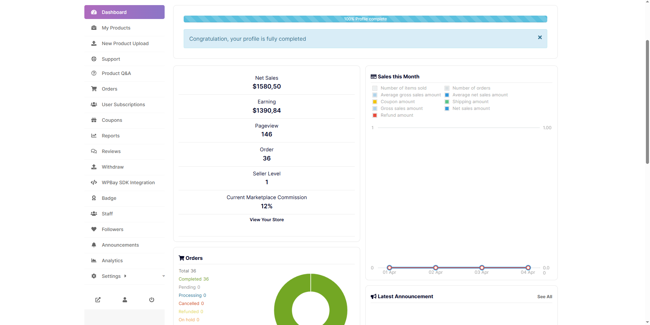Click the Support lifebuoy icon
The width and height of the screenshot is (650, 325).
pyautogui.click(x=94, y=59)
